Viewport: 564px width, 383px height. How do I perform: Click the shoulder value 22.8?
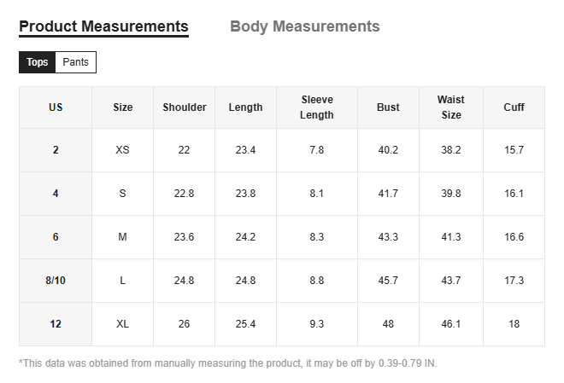[x=185, y=194]
